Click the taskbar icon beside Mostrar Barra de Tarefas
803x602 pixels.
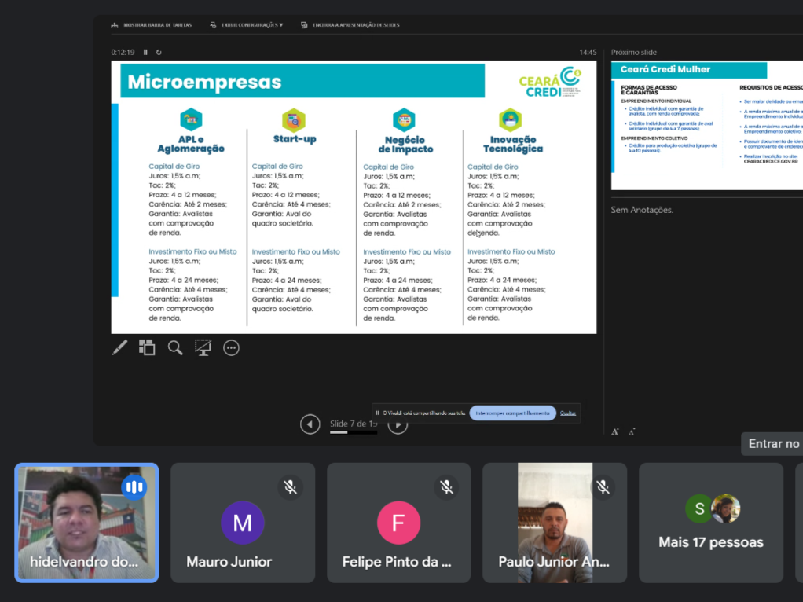click(115, 24)
